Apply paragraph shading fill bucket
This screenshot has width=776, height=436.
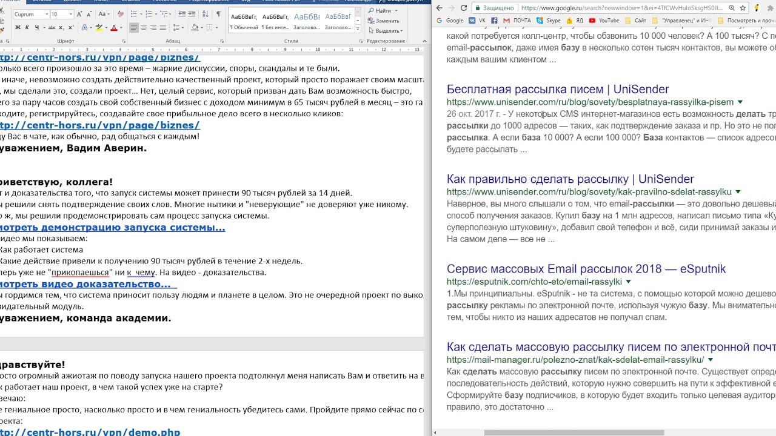pyautogui.click(x=195, y=27)
